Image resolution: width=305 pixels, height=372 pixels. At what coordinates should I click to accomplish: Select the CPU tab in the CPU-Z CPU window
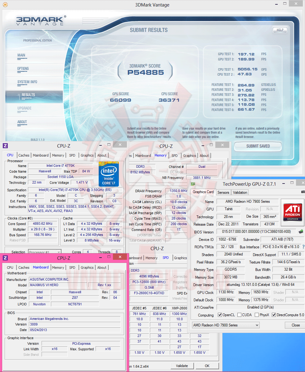(x=10, y=155)
